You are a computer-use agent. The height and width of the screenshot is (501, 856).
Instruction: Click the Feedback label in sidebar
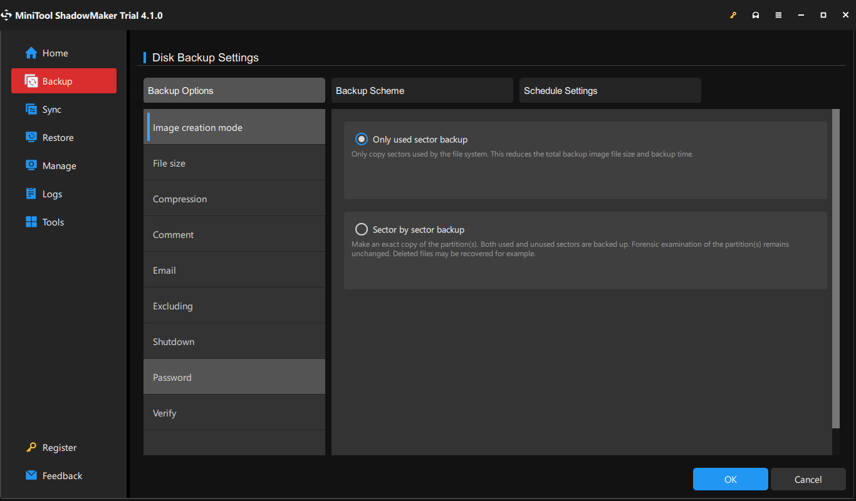(x=63, y=476)
